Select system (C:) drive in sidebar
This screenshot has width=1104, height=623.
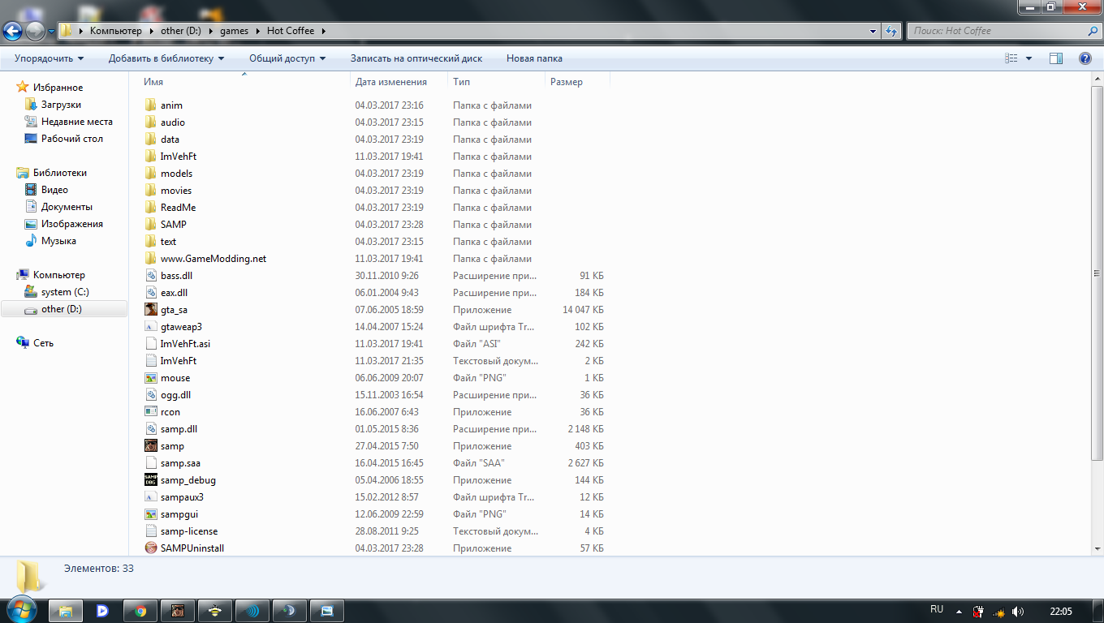(65, 292)
